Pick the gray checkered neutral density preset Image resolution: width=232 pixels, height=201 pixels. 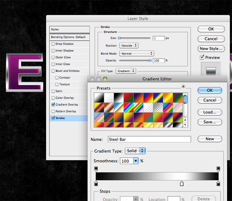[x=158, y=108]
